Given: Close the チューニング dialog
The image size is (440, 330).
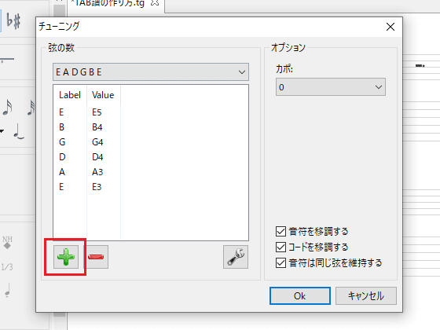Looking at the screenshot, I should pos(390,27).
